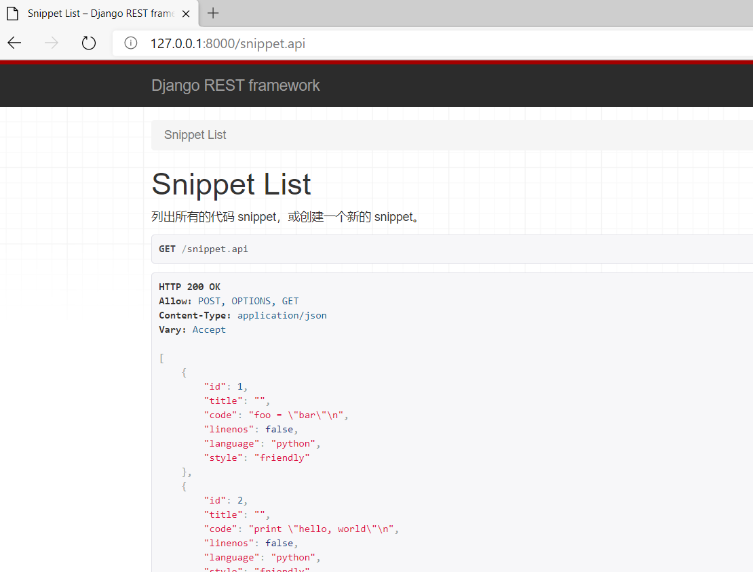Click the "title": "" line of first snippet
Image resolution: width=753 pixels, height=572 pixels.
click(x=237, y=401)
